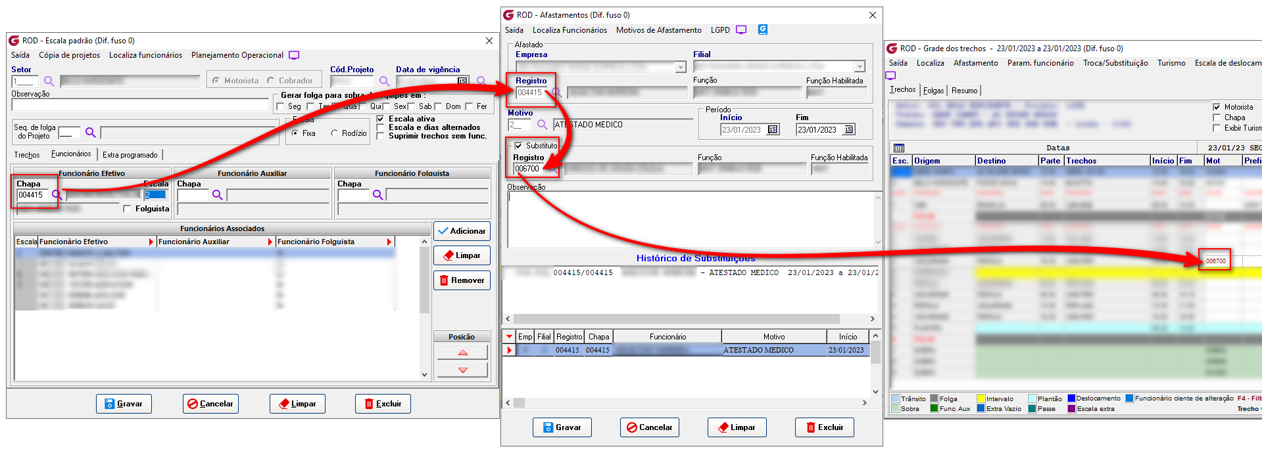Click red triangle on Funcionário Auxiliar column
1262x453 pixels.
click(270, 242)
